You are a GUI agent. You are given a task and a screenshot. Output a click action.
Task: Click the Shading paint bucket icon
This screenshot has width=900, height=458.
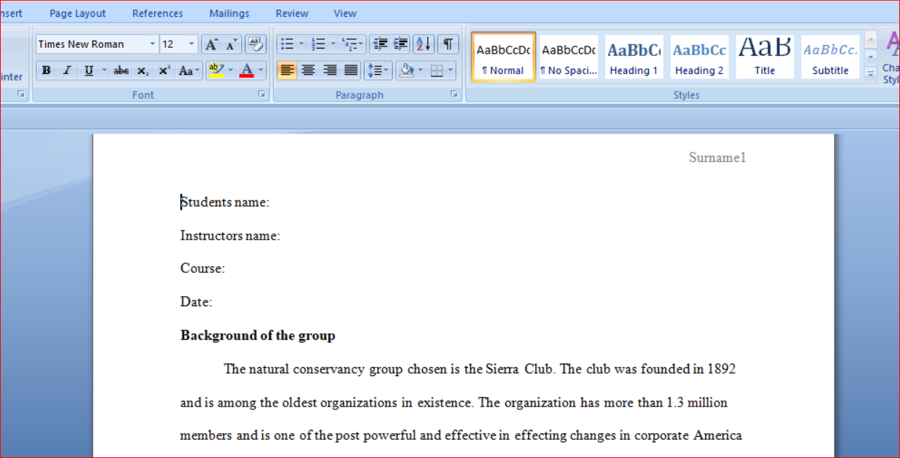click(x=406, y=70)
